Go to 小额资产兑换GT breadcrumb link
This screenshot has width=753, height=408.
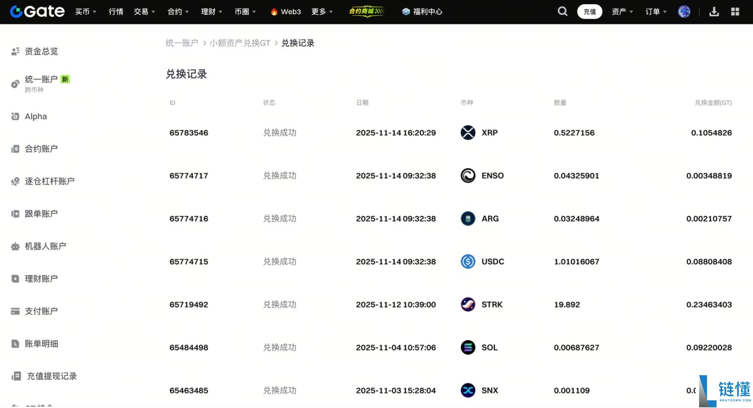(240, 43)
